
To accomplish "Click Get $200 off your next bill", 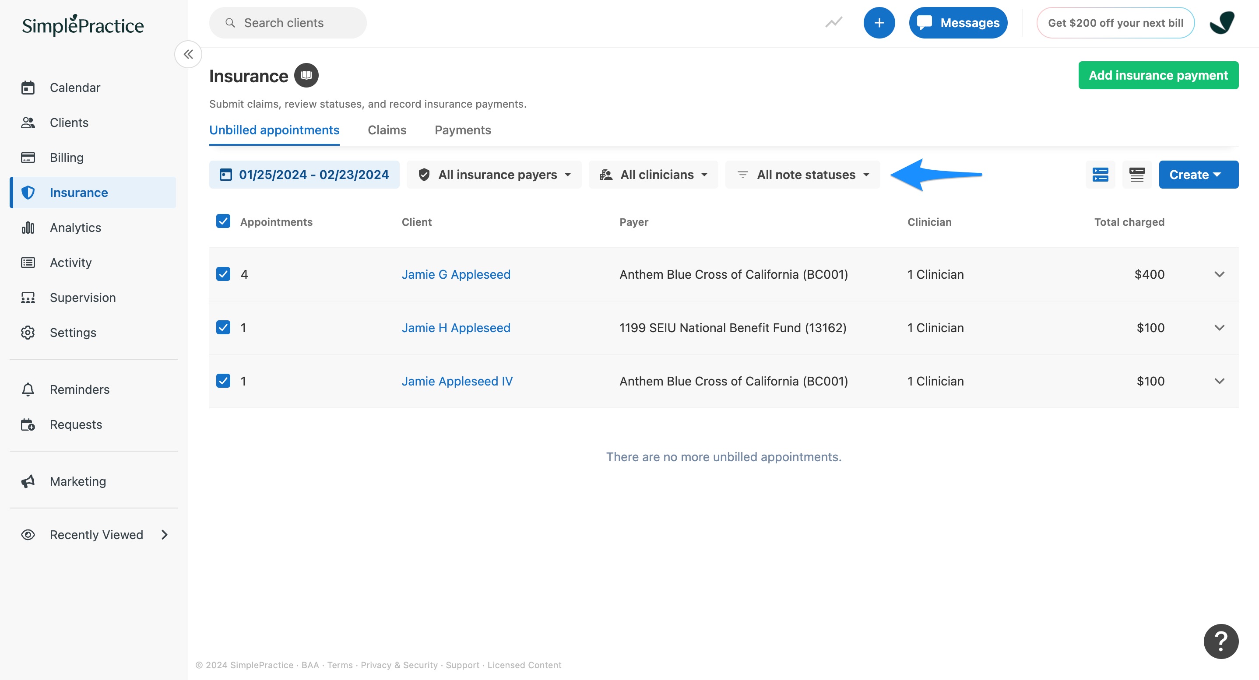I will pos(1115,22).
